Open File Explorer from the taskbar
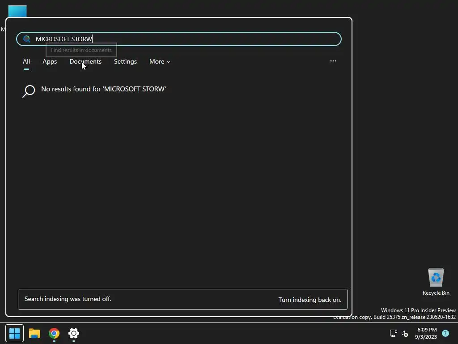Image resolution: width=458 pixels, height=344 pixels. [34, 333]
